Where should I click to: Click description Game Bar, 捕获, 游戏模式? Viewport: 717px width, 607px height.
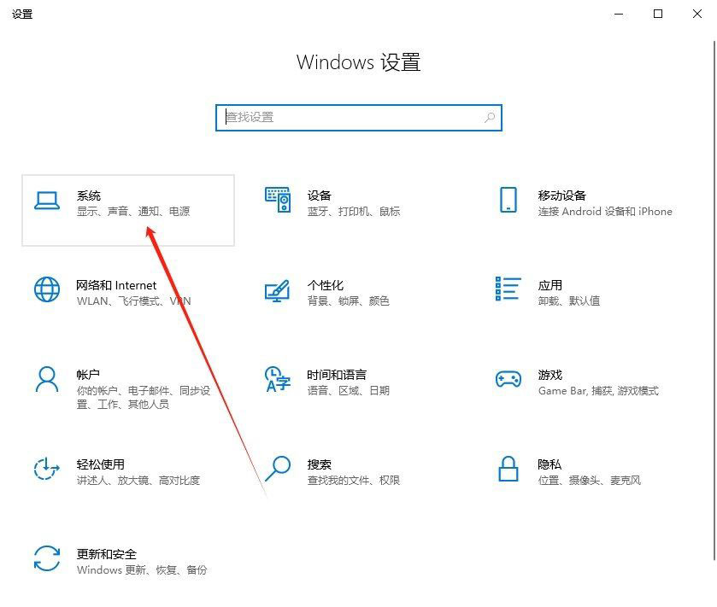(x=598, y=390)
